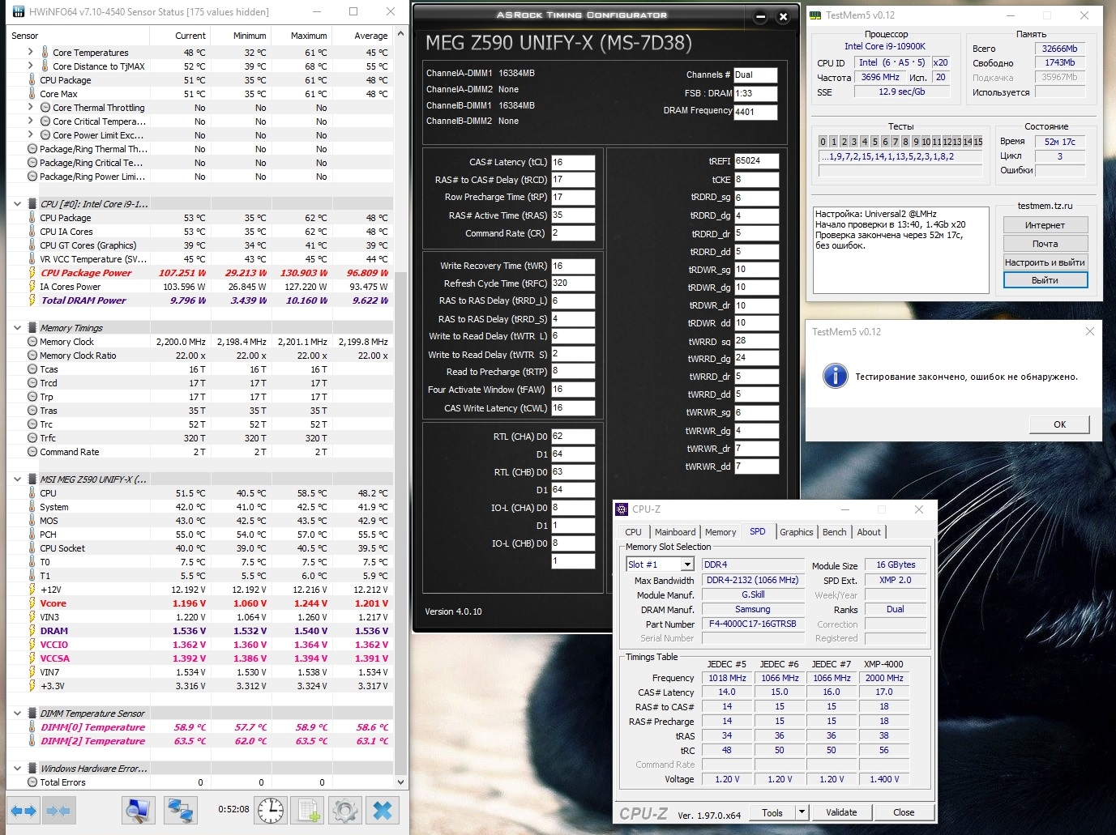Viewport: 1116px width, 835px height.
Task: Click the thermometer icon beside DIMM[0] Temperature
Action: [x=32, y=727]
